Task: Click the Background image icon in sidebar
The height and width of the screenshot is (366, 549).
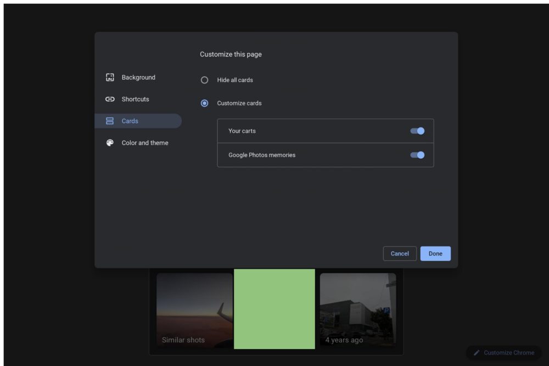Action: pos(110,77)
